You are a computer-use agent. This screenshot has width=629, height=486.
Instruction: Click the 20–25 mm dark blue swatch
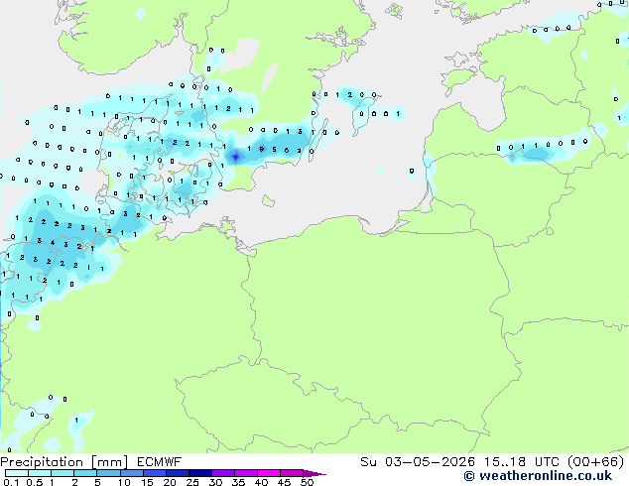[x=177, y=473]
